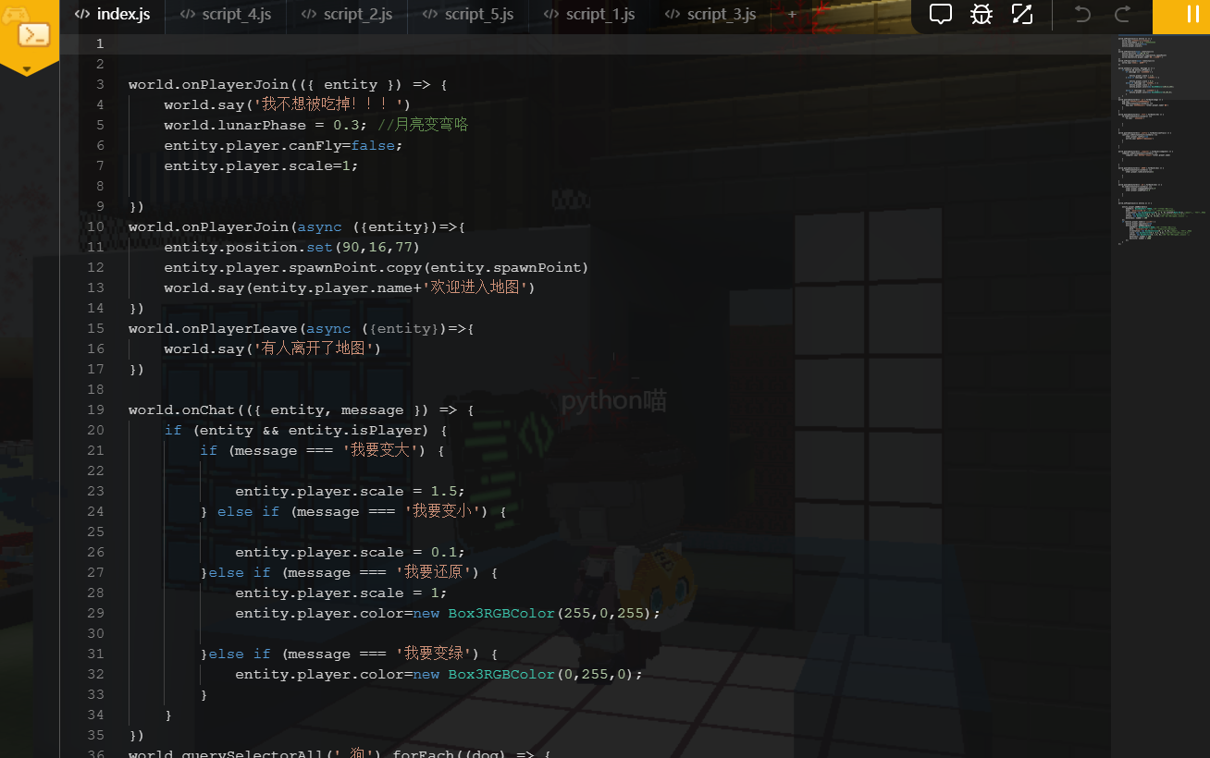This screenshot has height=758, width=1210.
Task: Open the script_4.js tab
Action: point(226,15)
